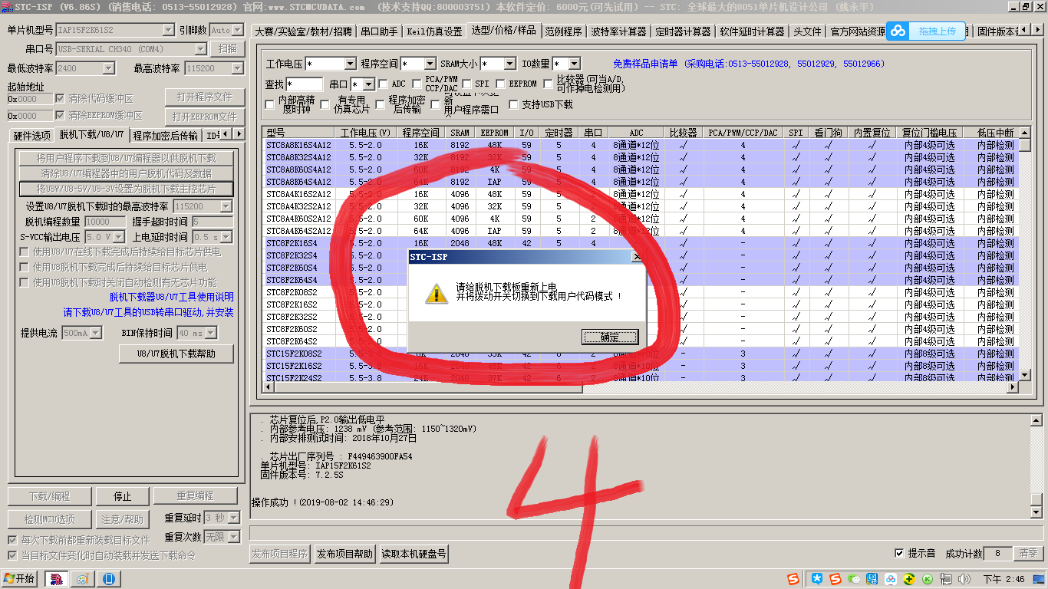Image resolution: width=1048 pixels, height=589 pixels.
Task: Click the 清零 counter reset button
Action: pyautogui.click(x=1029, y=554)
